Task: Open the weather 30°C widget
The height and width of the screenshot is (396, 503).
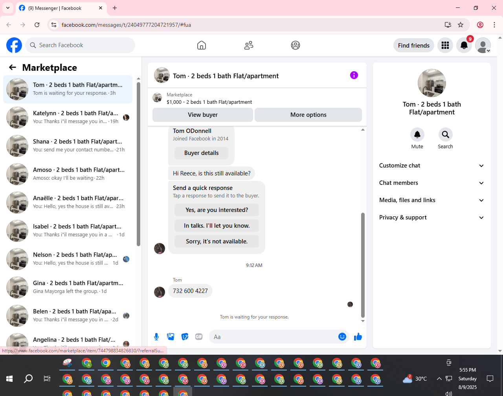Action: coord(415,379)
